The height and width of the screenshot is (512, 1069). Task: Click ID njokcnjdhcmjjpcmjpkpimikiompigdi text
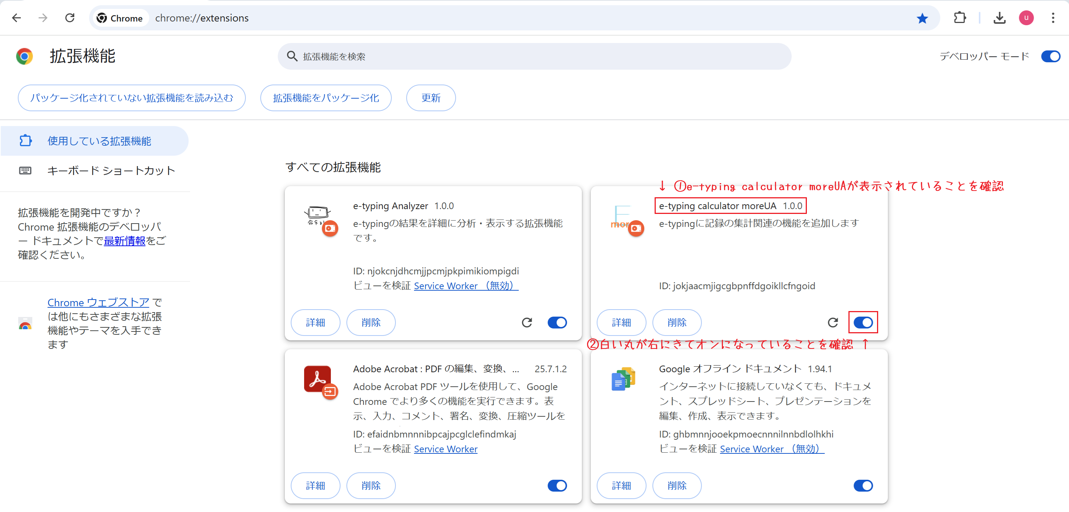tap(436, 271)
